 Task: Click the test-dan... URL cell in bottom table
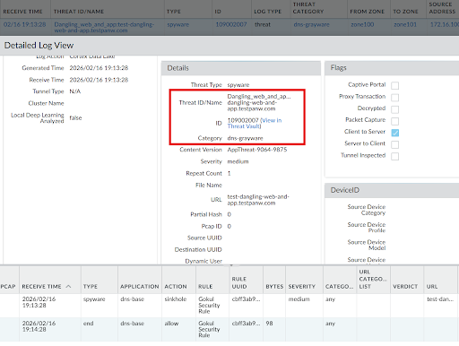(x=440, y=299)
